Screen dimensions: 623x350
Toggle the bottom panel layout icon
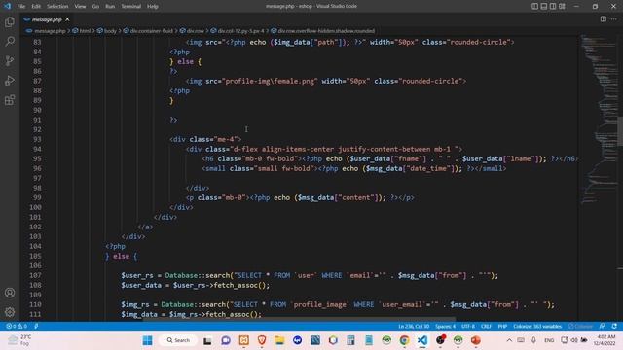pyautogui.click(x=544, y=7)
